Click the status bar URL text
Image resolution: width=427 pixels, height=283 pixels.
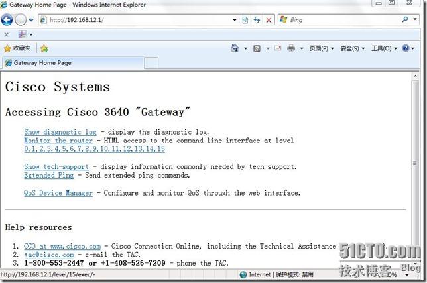point(48,274)
